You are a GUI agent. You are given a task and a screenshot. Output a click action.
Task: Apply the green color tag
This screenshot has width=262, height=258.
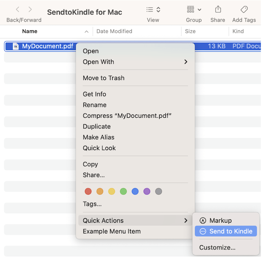tap(123, 192)
